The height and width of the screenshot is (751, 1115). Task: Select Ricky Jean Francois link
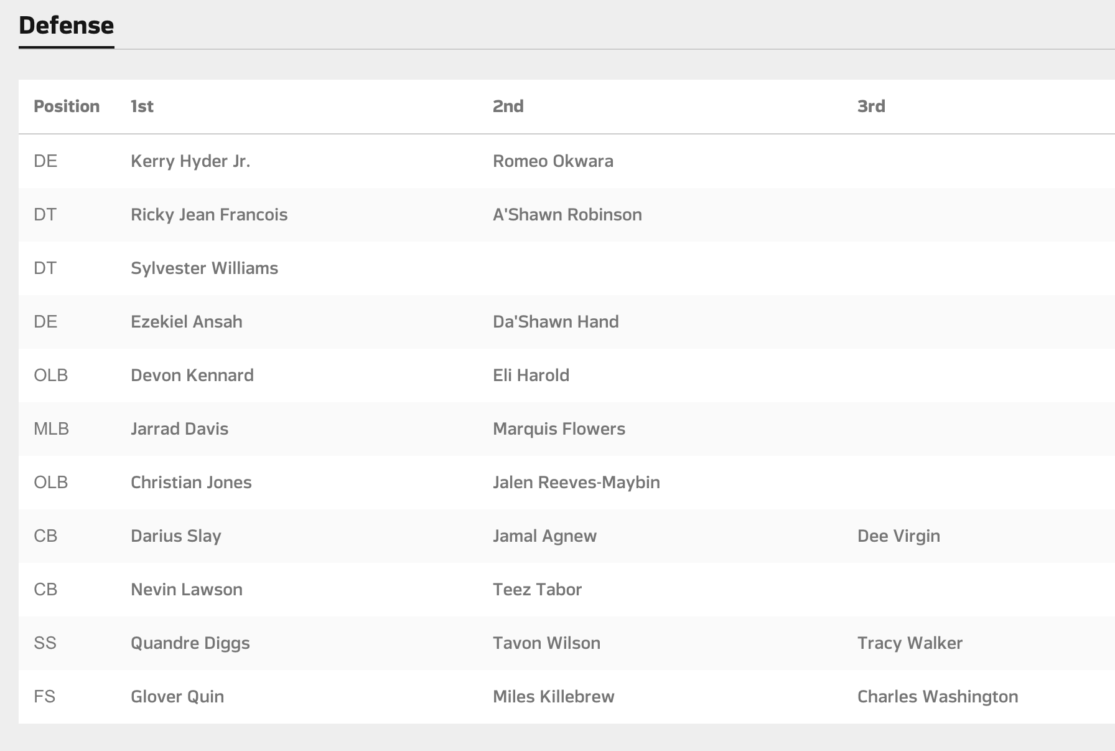coord(208,215)
